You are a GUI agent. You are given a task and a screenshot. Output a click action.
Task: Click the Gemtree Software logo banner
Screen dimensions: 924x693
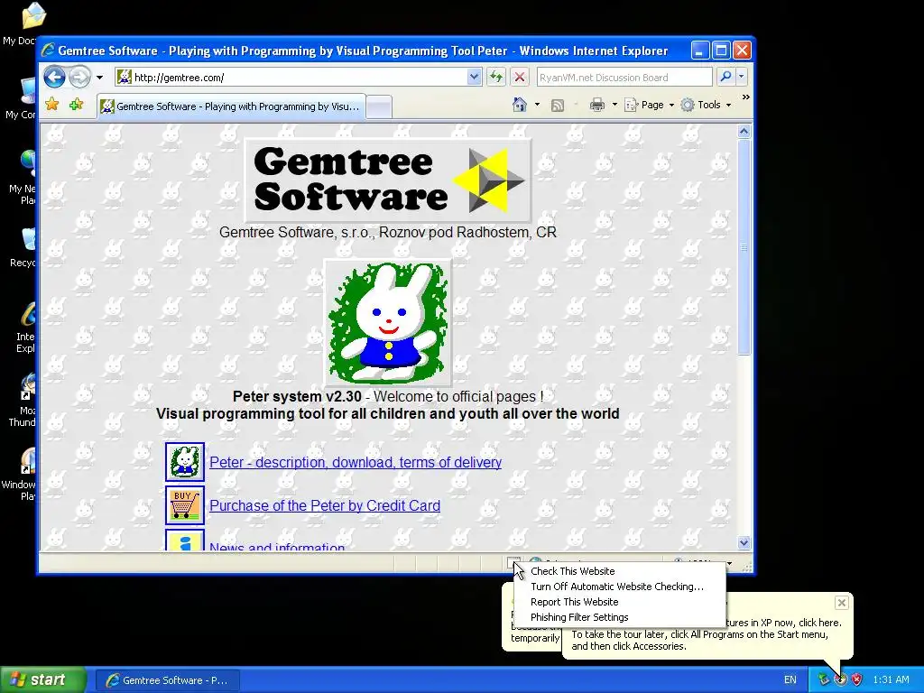pos(388,180)
